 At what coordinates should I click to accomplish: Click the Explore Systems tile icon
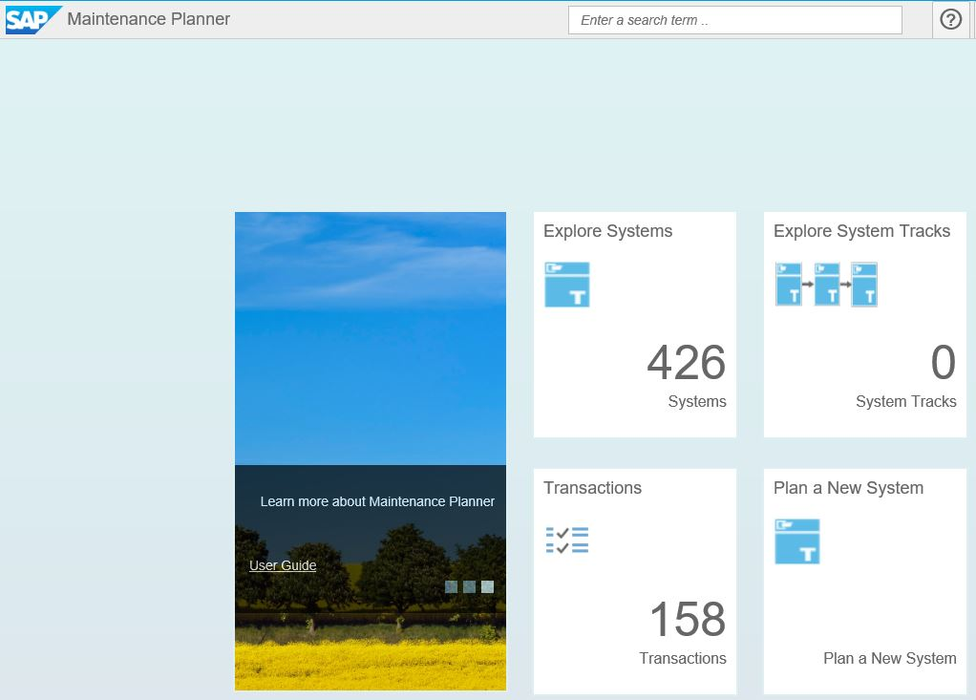[567, 285]
